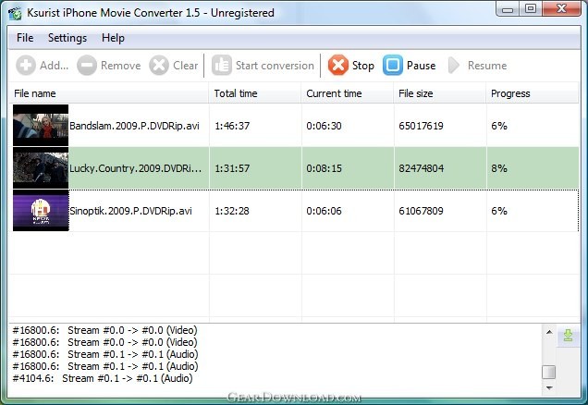Stop the conversion with red X icon
This screenshot has width=588, height=405.
337,66
